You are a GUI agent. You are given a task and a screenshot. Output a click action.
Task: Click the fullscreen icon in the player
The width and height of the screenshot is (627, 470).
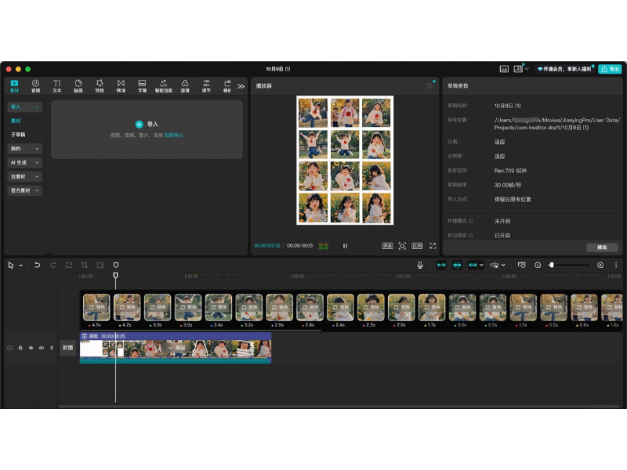[x=433, y=246]
